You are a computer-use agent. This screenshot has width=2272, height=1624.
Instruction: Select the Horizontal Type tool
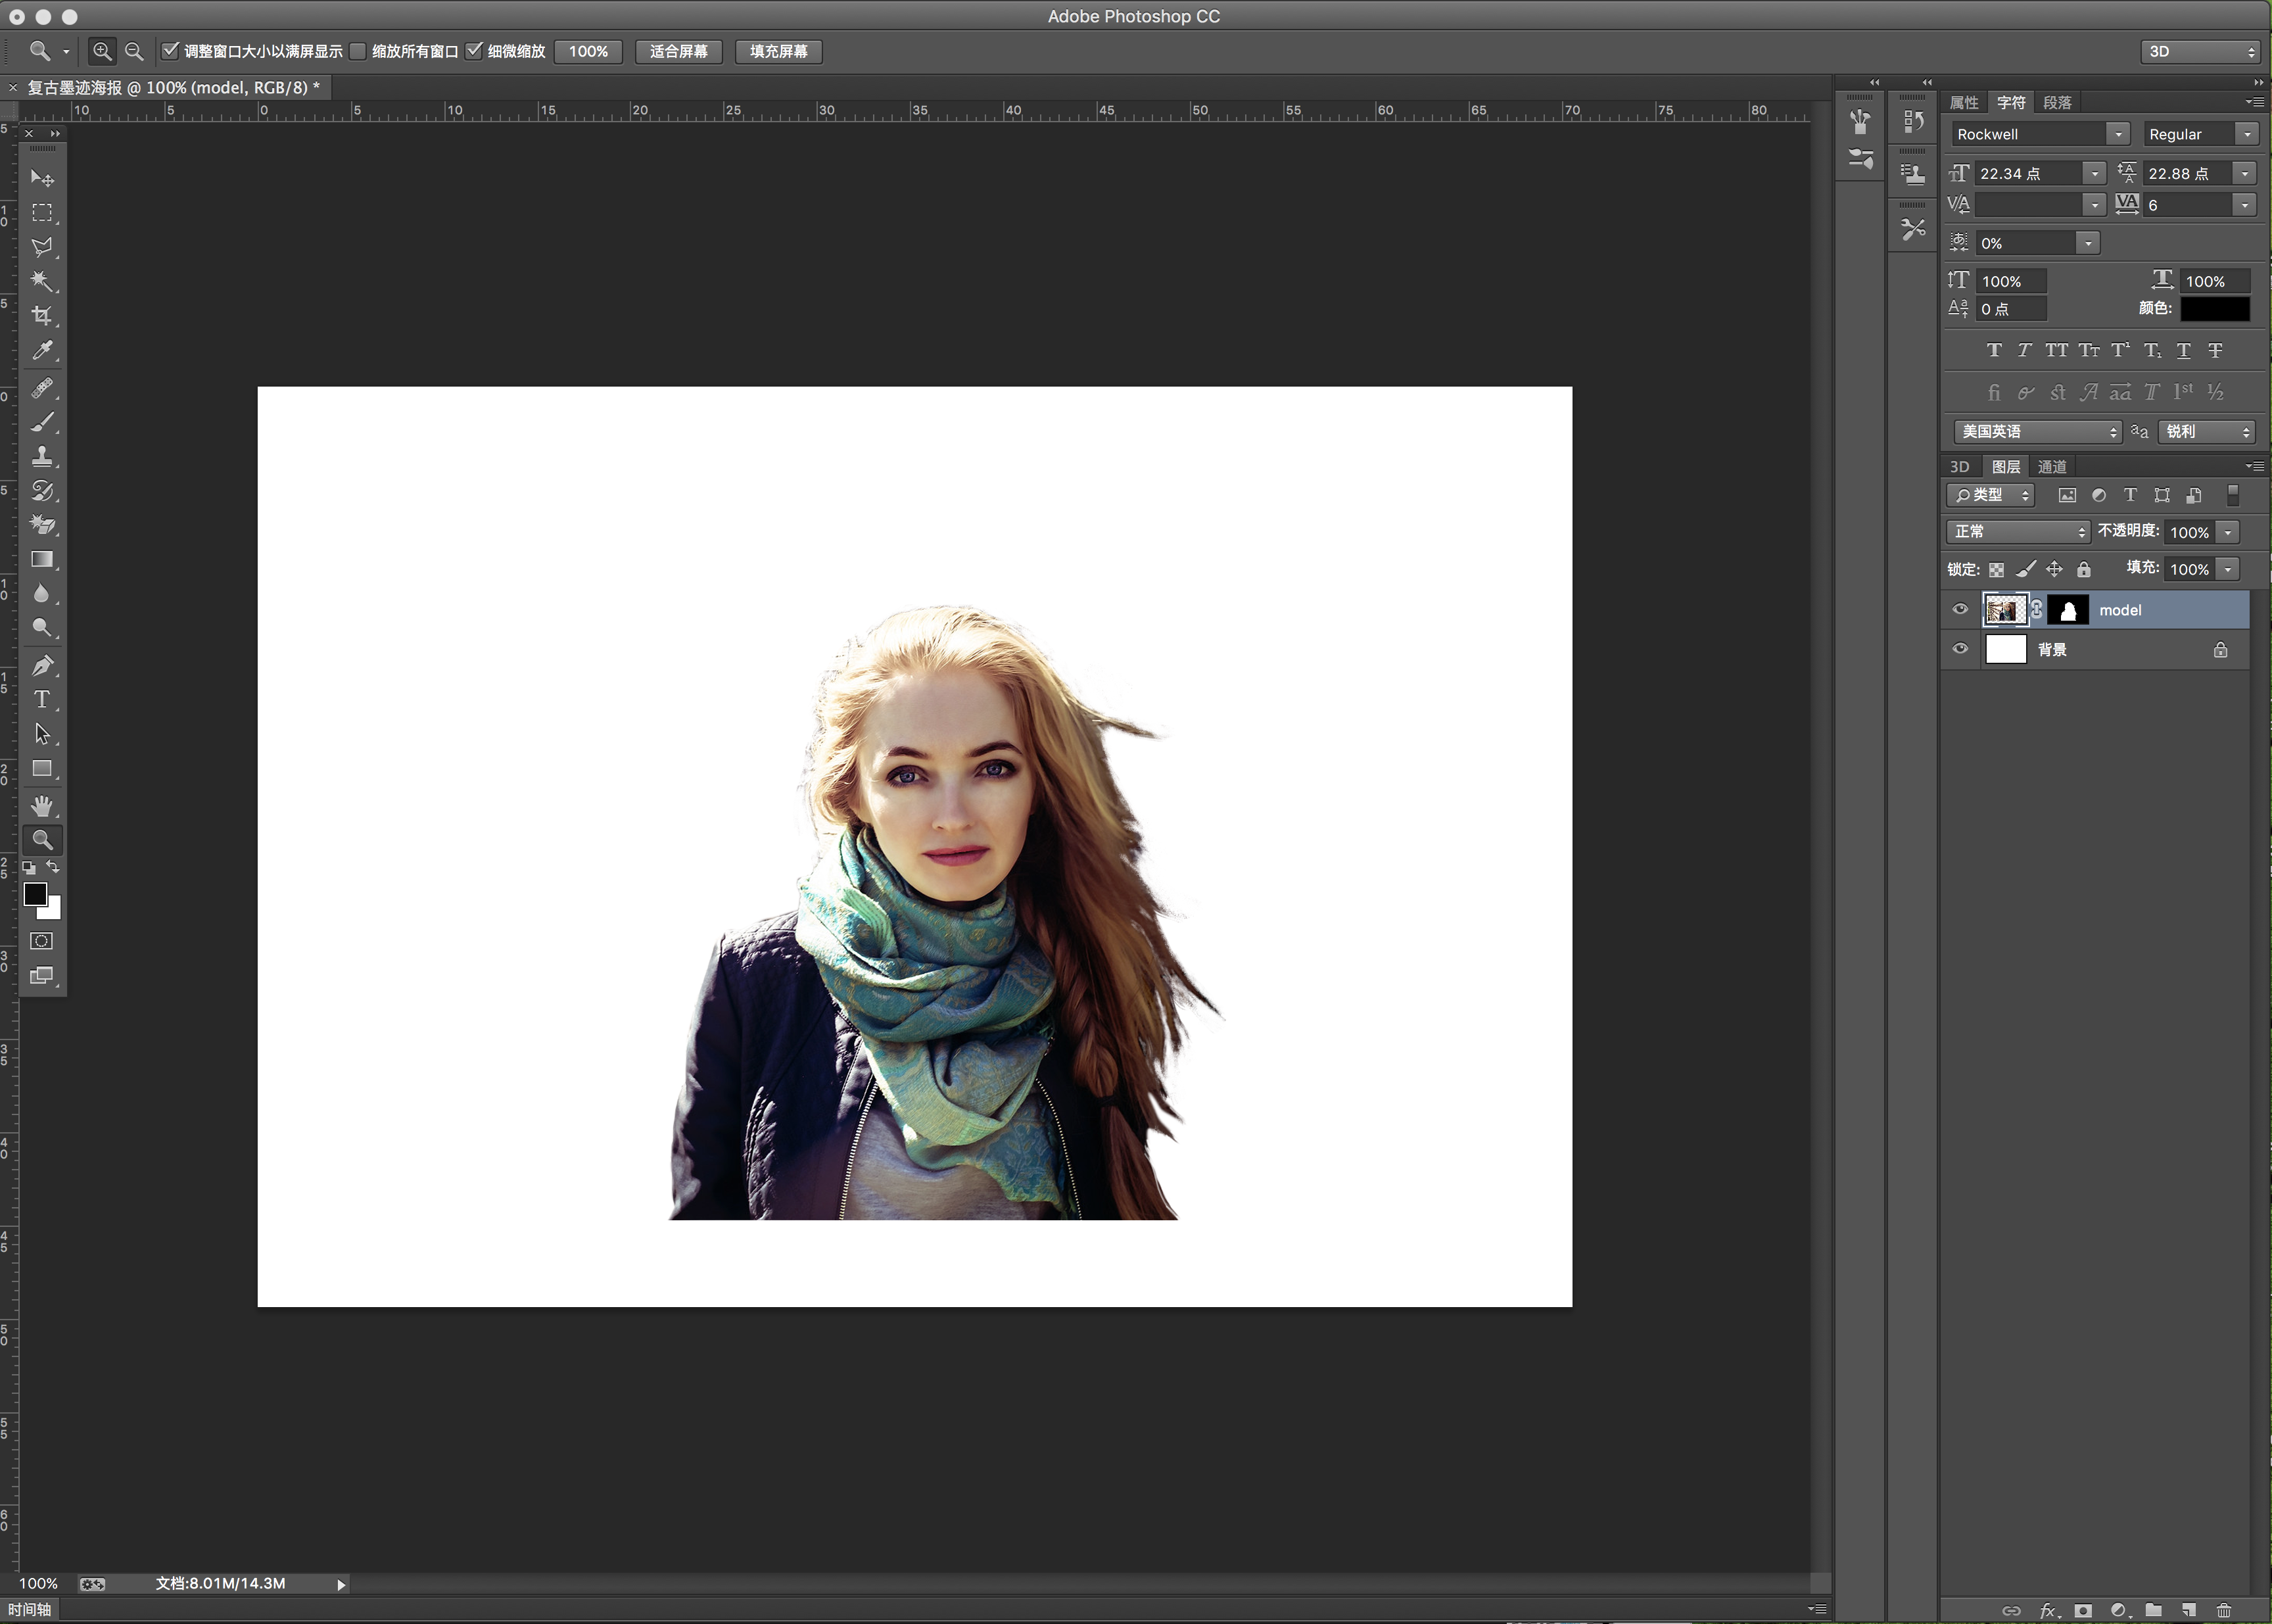pyautogui.click(x=42, y=700)
